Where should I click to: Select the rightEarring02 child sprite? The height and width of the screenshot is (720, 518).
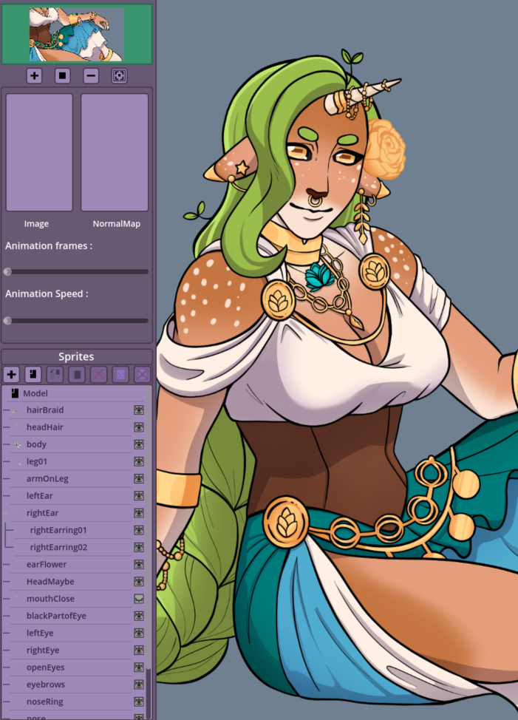(58, 547)
